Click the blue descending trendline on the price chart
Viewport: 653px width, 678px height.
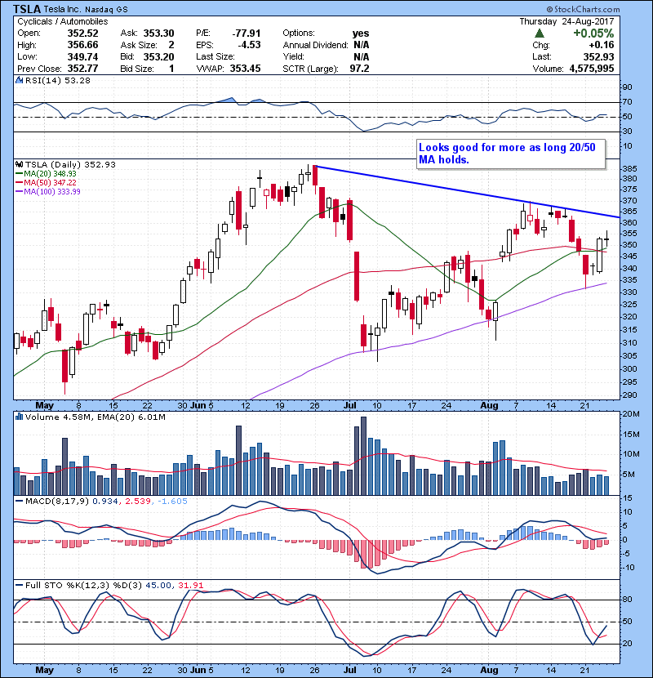click(x=468, y=191)
